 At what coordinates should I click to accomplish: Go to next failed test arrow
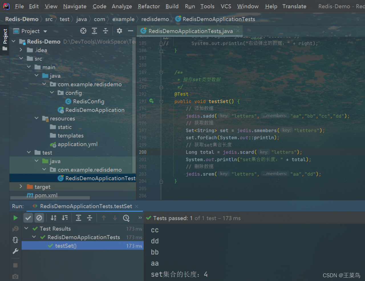115,218
